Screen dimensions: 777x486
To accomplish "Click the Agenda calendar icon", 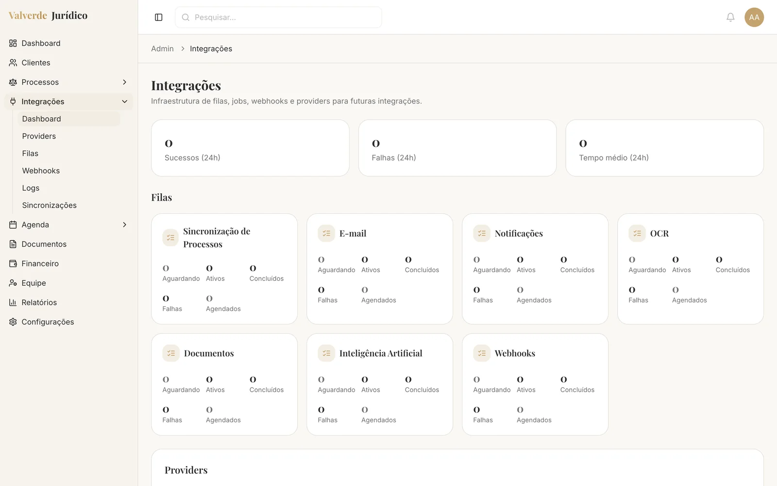I will 13,225.
